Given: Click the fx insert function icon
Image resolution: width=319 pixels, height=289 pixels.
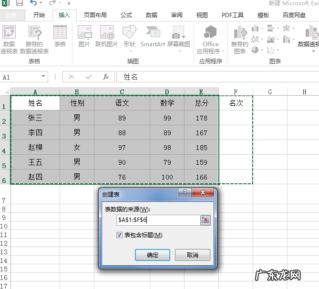Looking at the screenshot, I should click(106, 77).
